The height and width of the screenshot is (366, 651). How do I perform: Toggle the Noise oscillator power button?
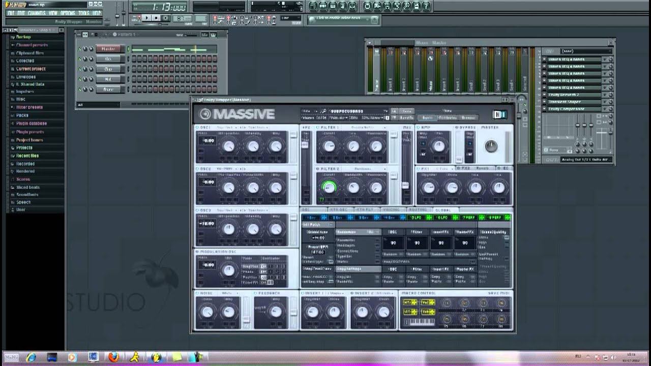[x=197, y=293]
